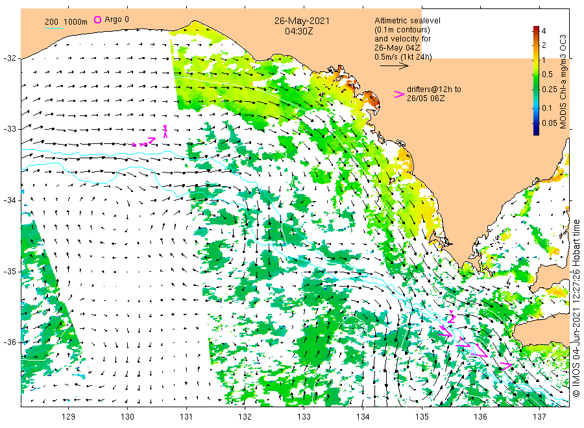
Task: Click the longitude axis label 133
Action: (x=304, y=416)
